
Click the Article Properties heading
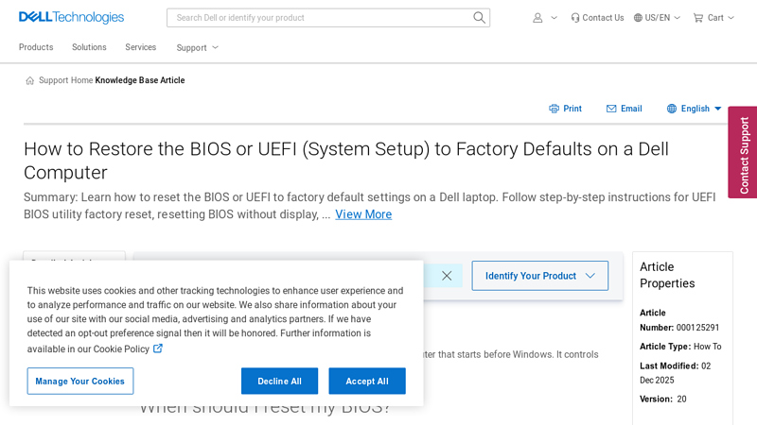tap(667, 275)
